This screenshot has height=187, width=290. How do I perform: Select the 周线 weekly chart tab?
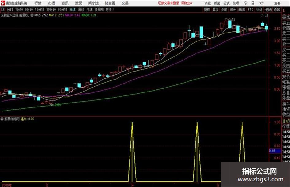81,10
